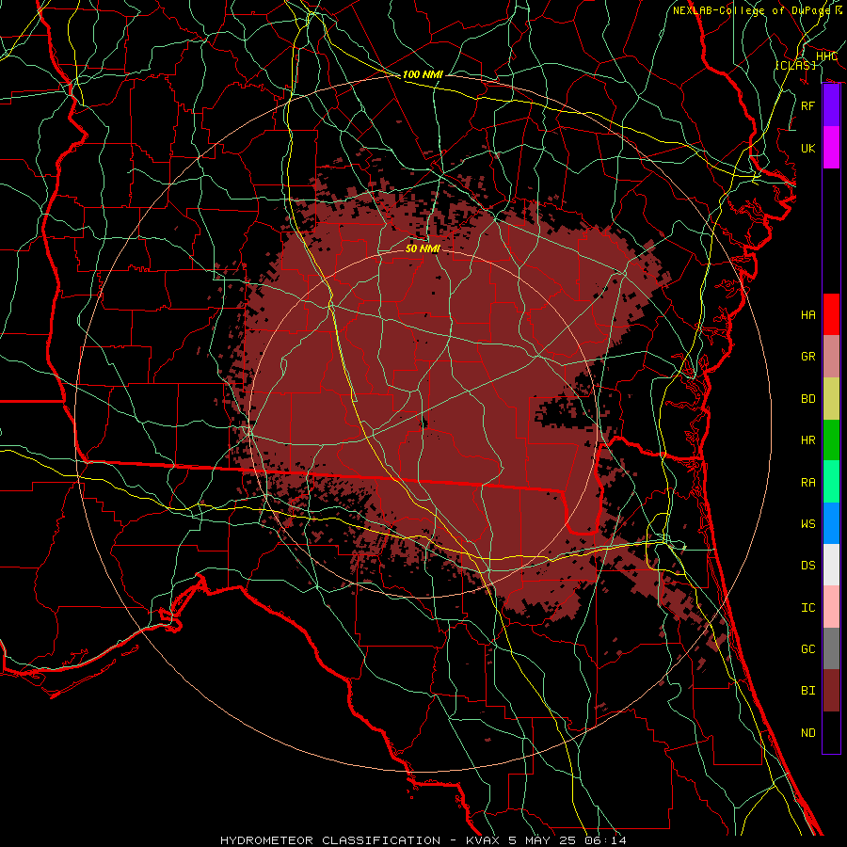Viewport: 847px width, 847px height.
Task: Click the 5 MAY 25 date text
Action: click(x=541, y=840)
